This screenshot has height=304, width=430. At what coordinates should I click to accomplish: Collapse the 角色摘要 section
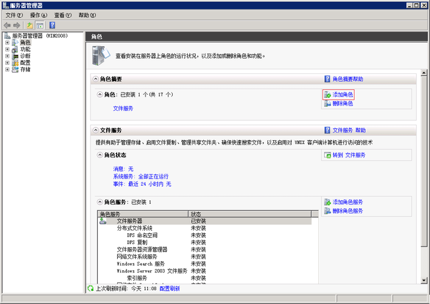pyautogui.click(x=95, y=79)
